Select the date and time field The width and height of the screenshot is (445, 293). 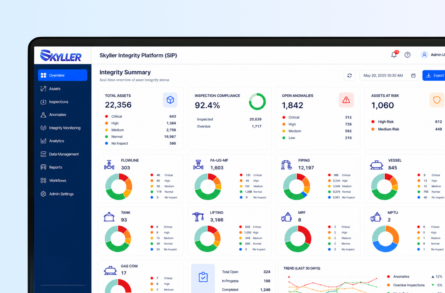[x=390, y=75]
